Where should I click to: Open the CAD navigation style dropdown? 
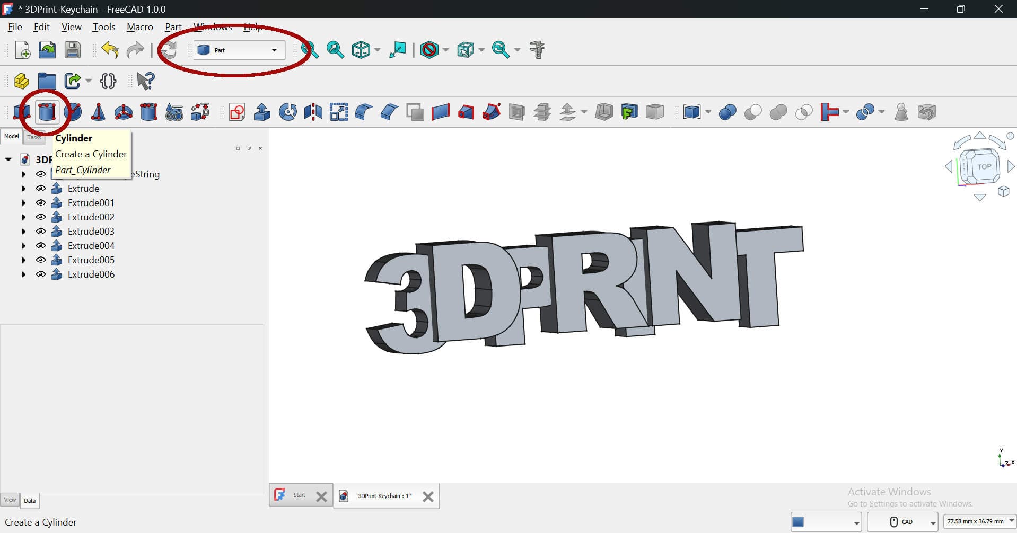click(x=902, y=522)
